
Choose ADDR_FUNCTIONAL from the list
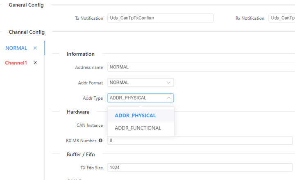point(138,128)
